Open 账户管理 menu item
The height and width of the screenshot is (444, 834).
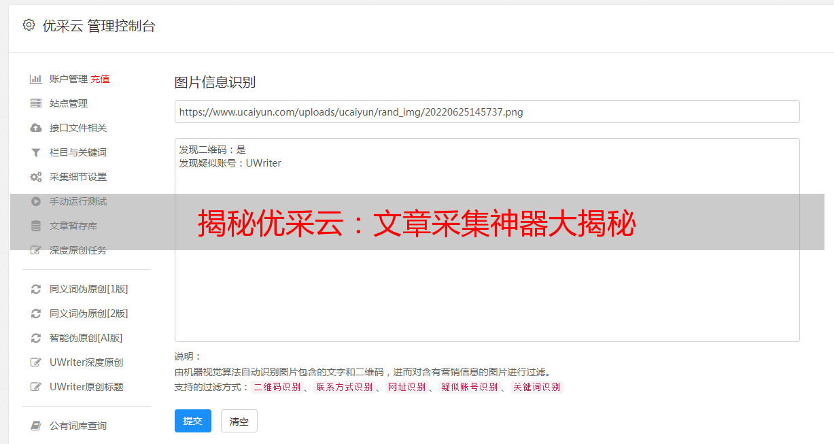click(69, 79)
